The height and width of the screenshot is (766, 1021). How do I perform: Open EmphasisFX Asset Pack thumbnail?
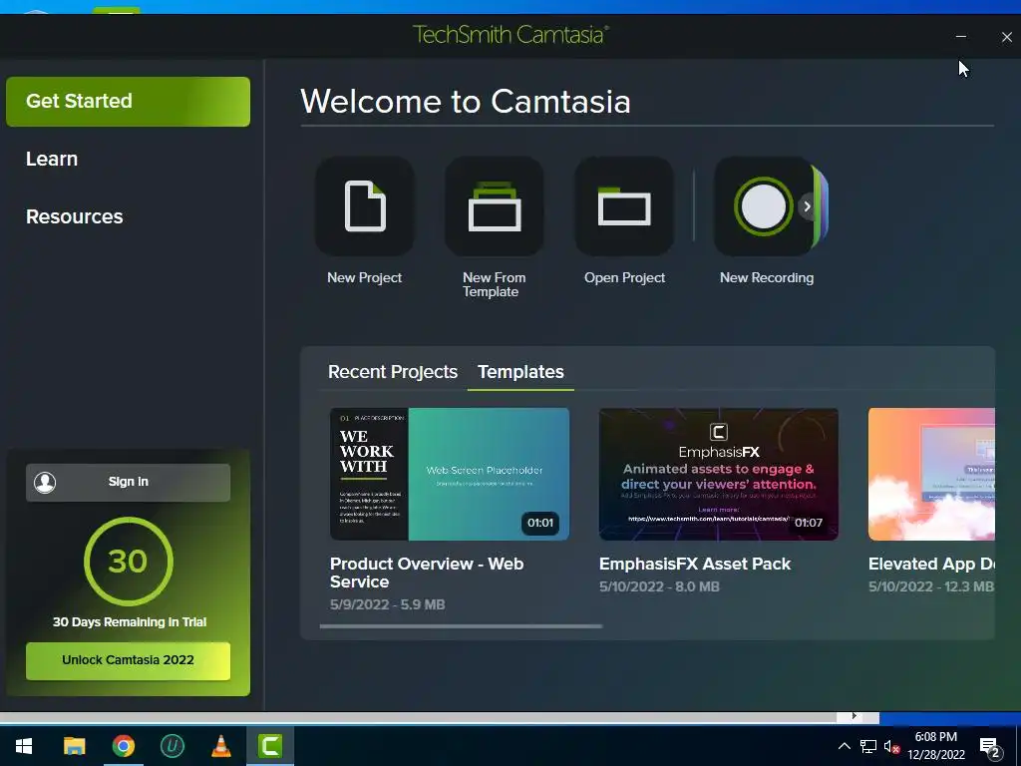click(x=718, y=474)
